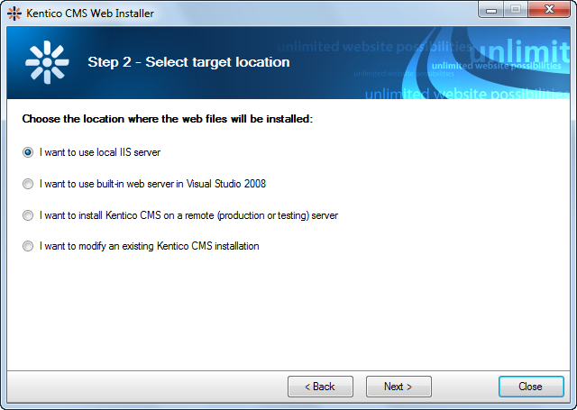
Task: Select the remote server installation radio button
Action: pos(28,215)
